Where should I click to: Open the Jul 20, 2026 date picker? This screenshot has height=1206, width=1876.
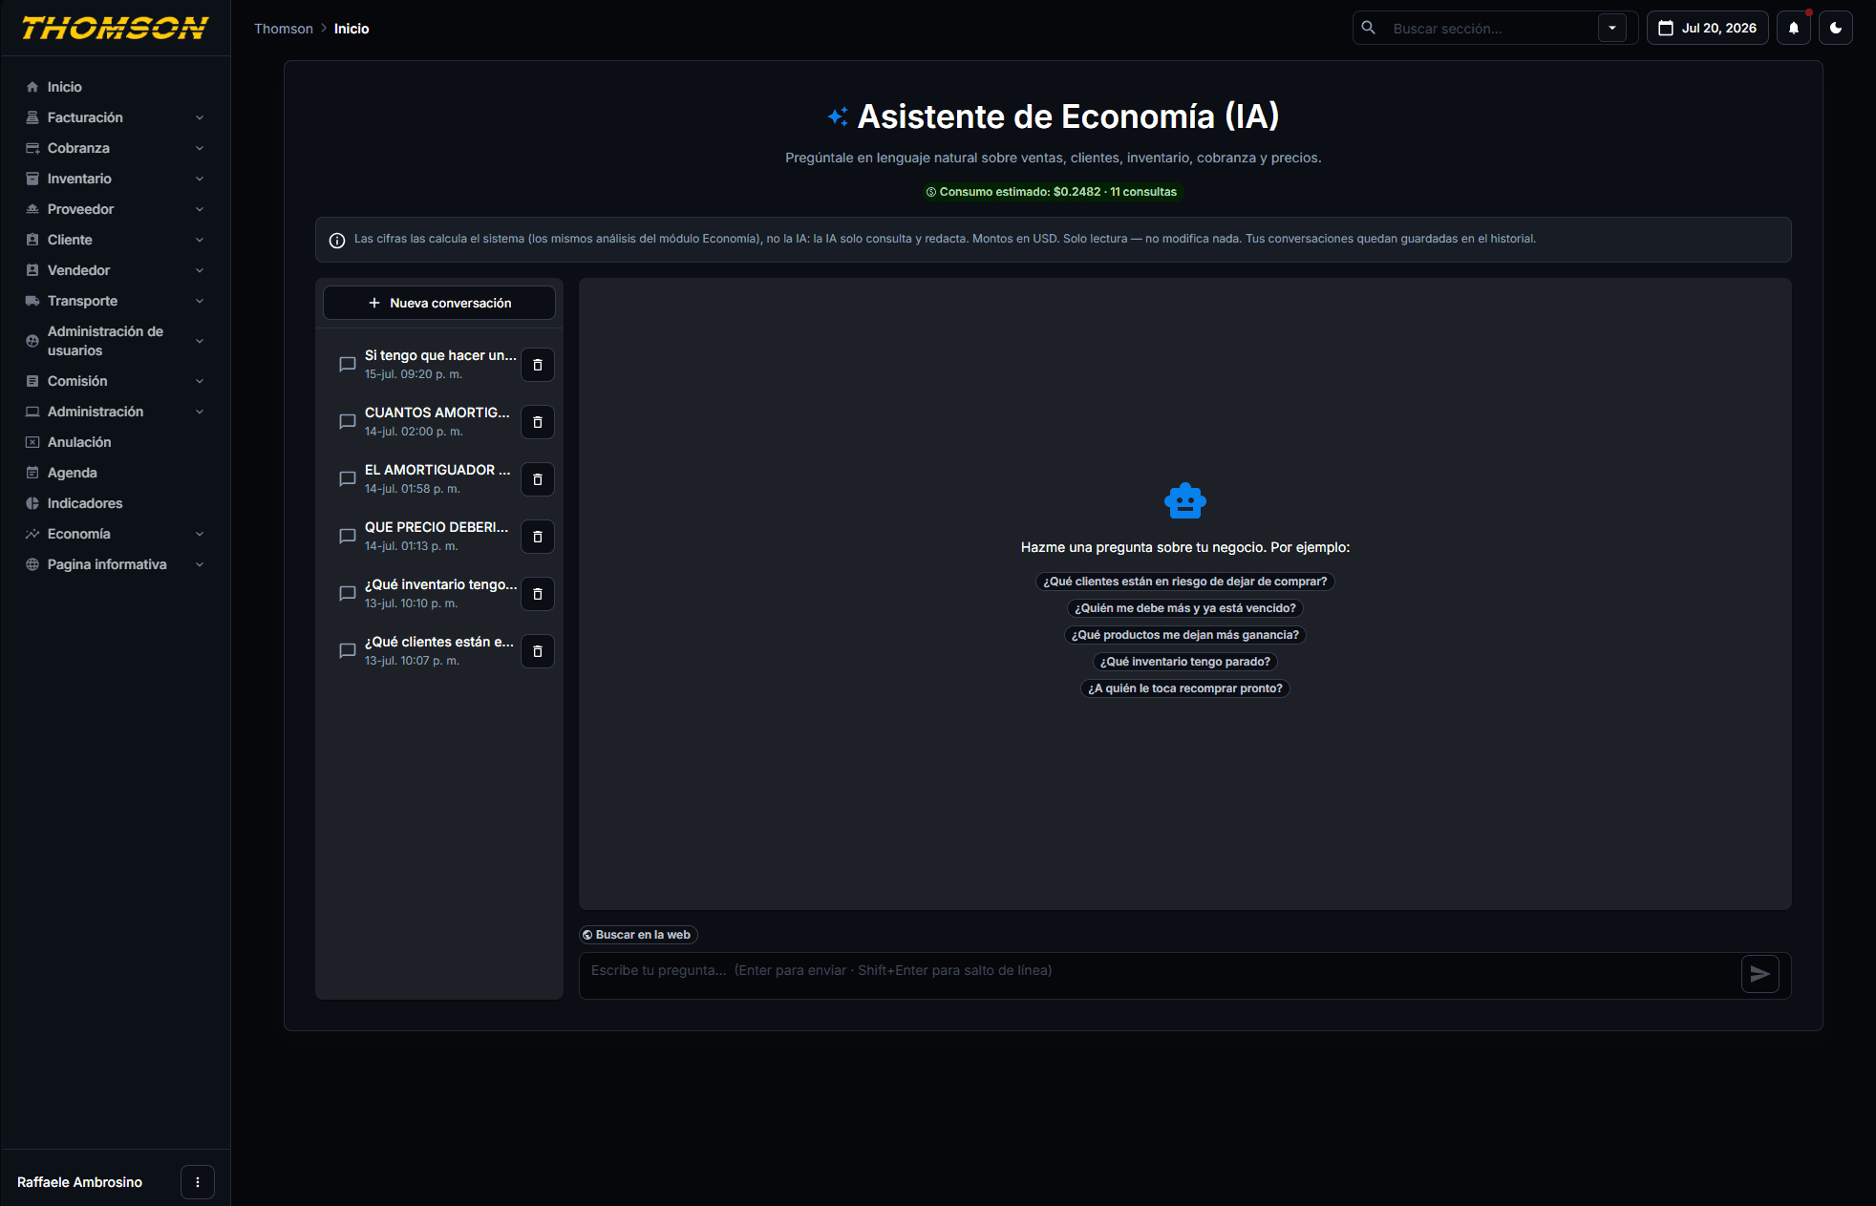tap(1707, 28)
